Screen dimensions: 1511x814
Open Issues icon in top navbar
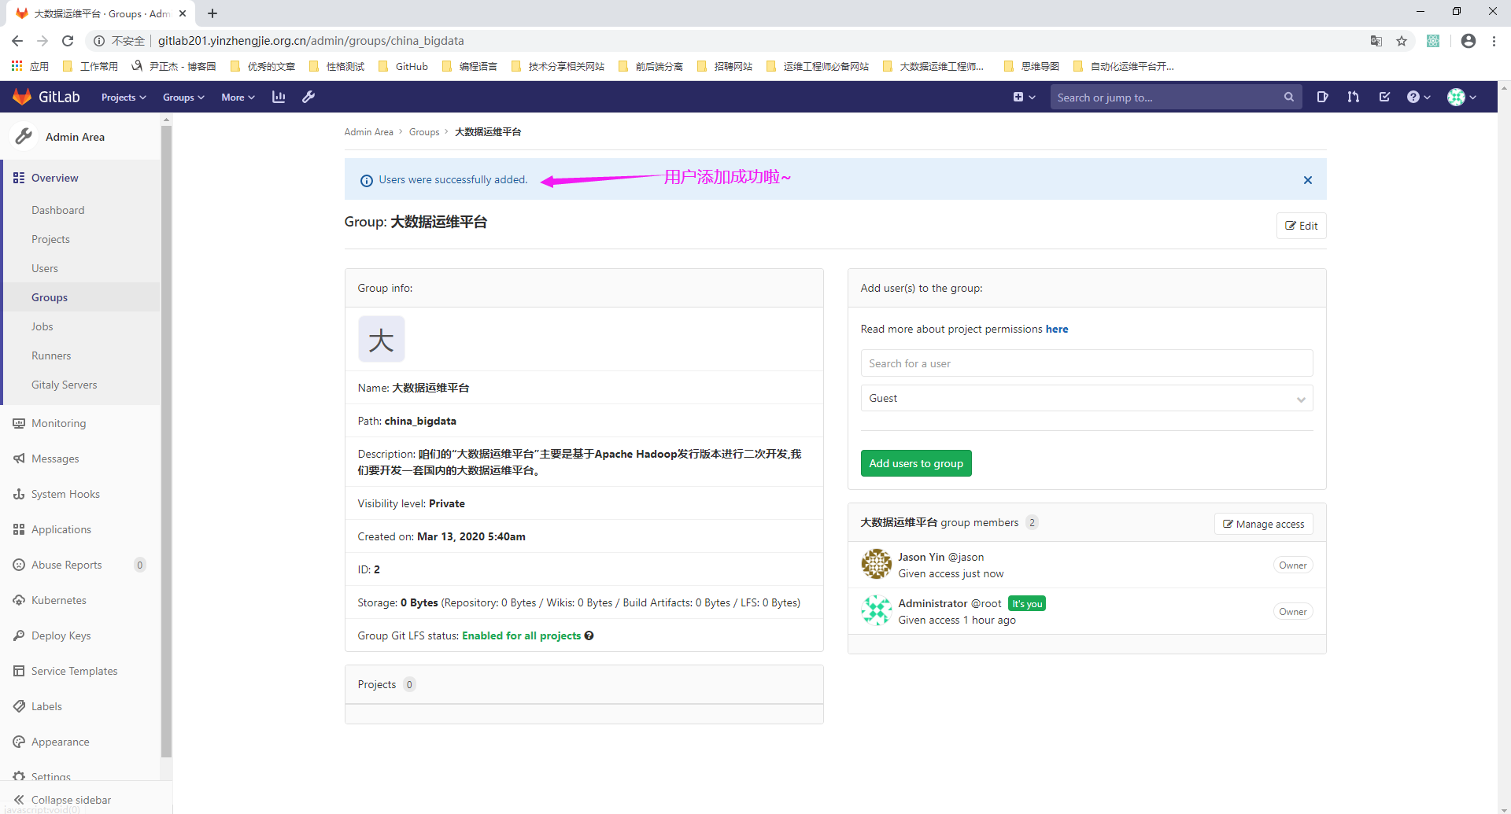click(1322, 97)
